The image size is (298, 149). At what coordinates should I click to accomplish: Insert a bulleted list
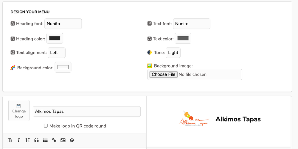click(x=45, y=140)
